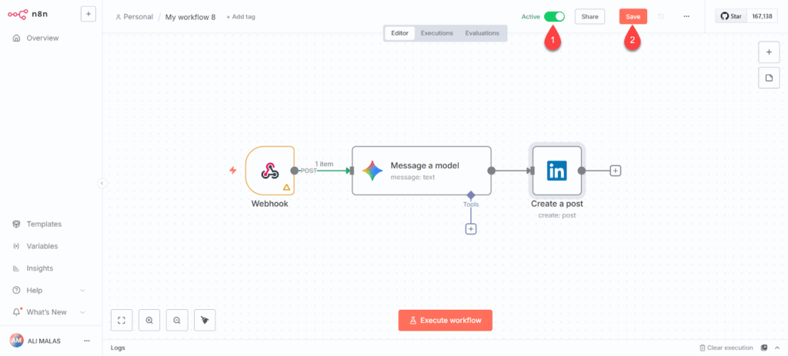The image size is (788, 356).
Task: Click Clear execution
Action: (x=726, y=348)
